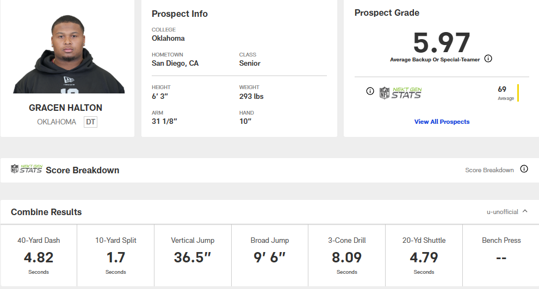The image size is (539, 289).
Task: Click the Gracen Halton player name
Action: (x=65, y=108)
